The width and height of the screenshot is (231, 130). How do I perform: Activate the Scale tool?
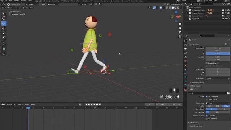(x=4, y=33)
